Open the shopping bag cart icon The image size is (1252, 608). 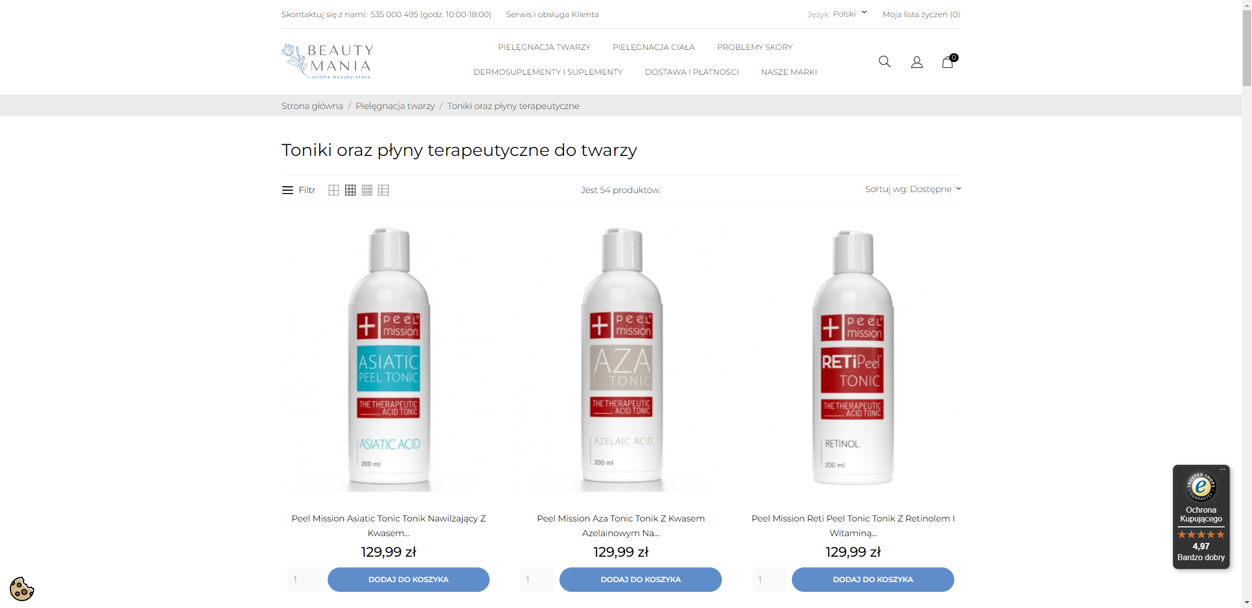point(949,61)
